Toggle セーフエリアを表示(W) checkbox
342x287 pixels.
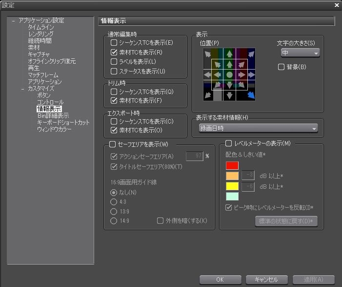(x=112, y=144)
